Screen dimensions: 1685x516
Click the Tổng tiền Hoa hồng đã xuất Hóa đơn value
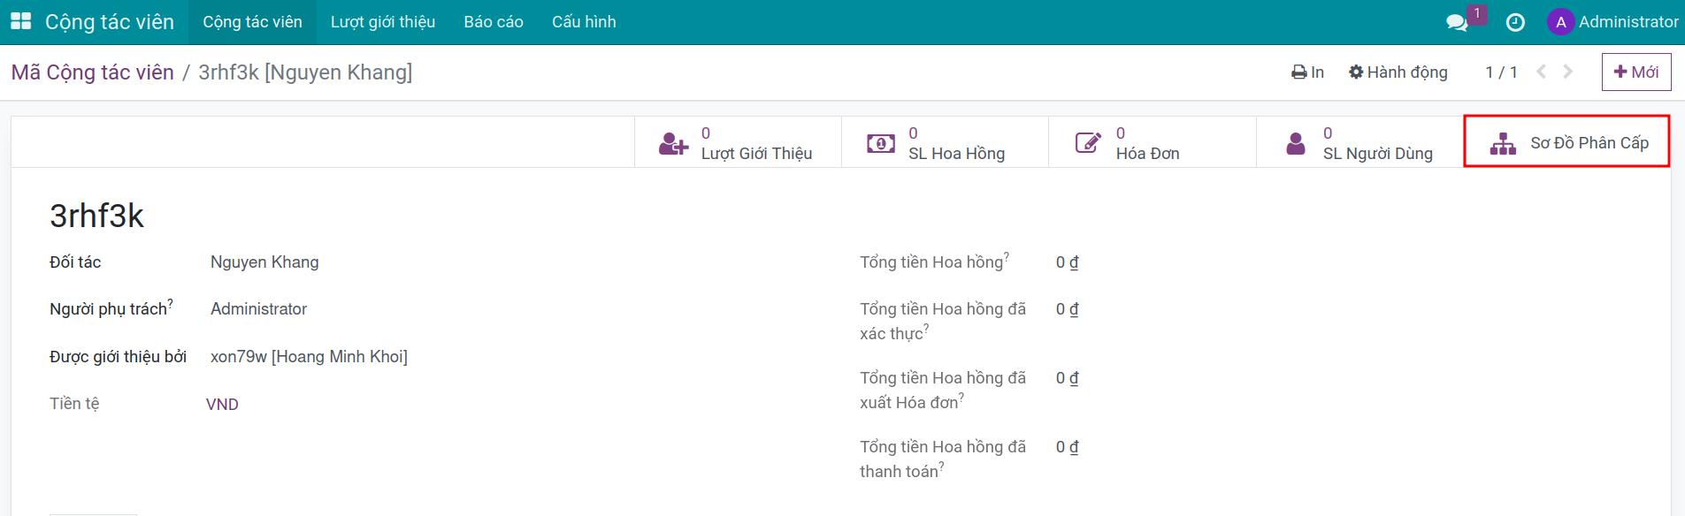point(1067,378)
